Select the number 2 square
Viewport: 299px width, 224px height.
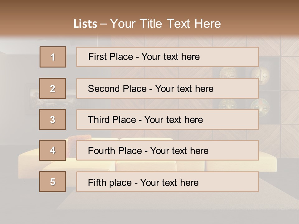pos(53,88)
